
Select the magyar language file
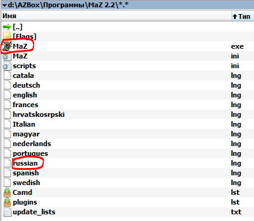(x=26, y=135)
